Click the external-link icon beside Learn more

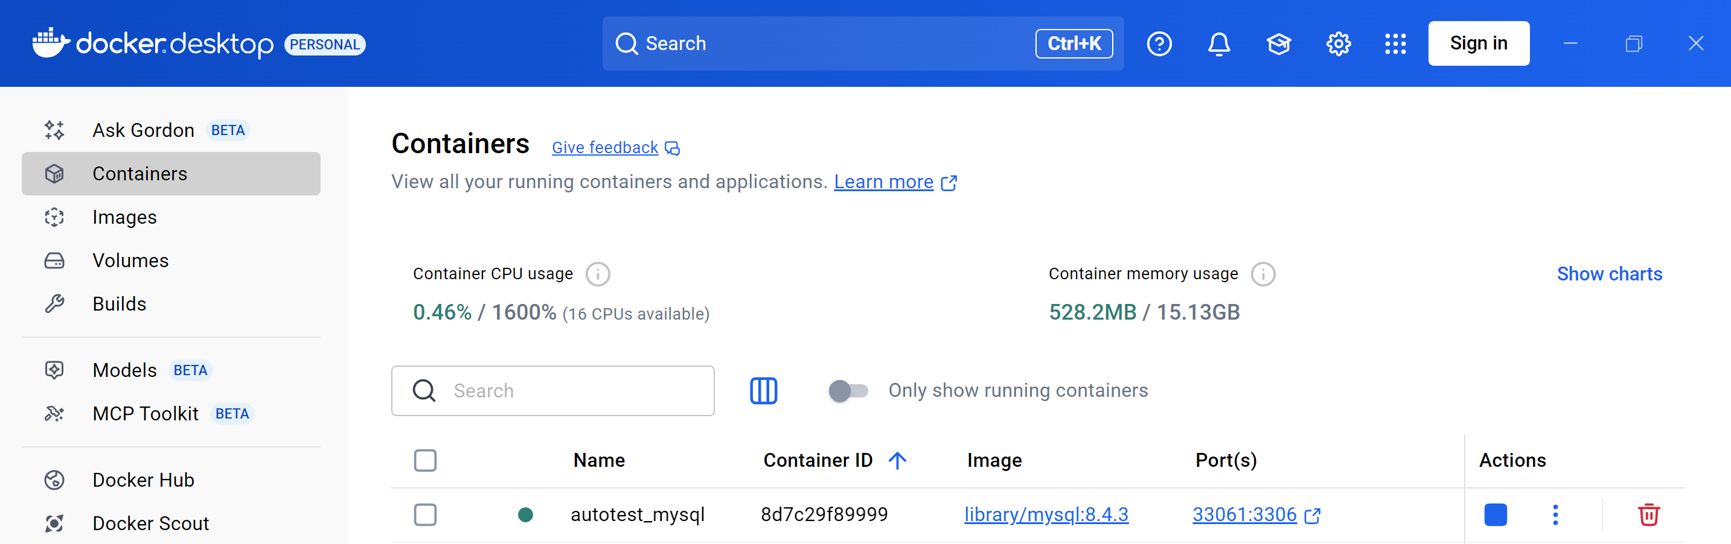tap(949, 183)
